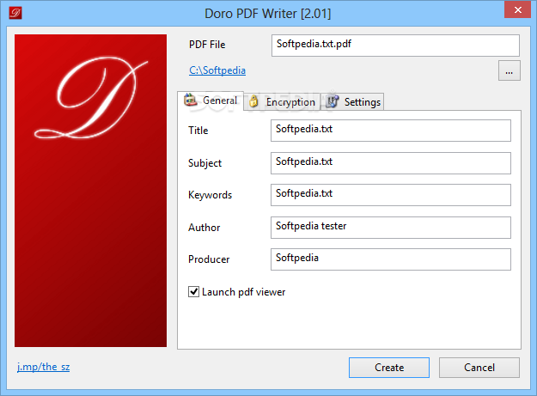This screenshot has width=537, height=396.
Task: Click the 'Producer' label
Action: coord(209,259)
